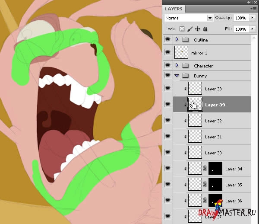Screen dimensions: 259x224
Task: Toggle the eye icon for Layer 32
Action: point(167,120)
